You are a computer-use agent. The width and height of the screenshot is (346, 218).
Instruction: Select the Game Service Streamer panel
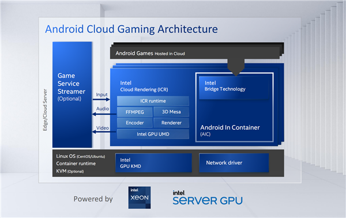click(x=72, y=95)
